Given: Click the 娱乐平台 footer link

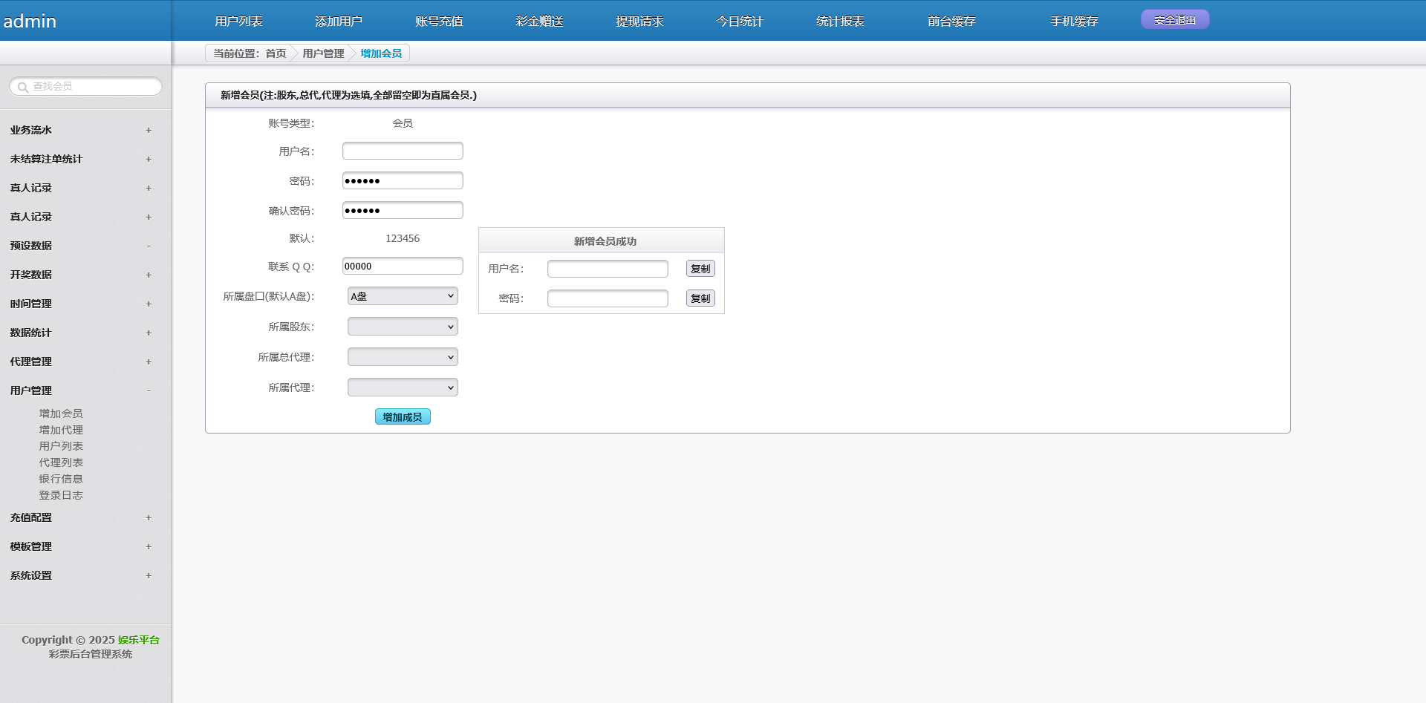Looking at the screenshot, I should pyautogui.click(x=139, y=640).
